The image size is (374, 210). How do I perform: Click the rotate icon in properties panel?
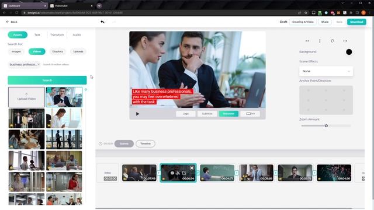coord(333,41)
